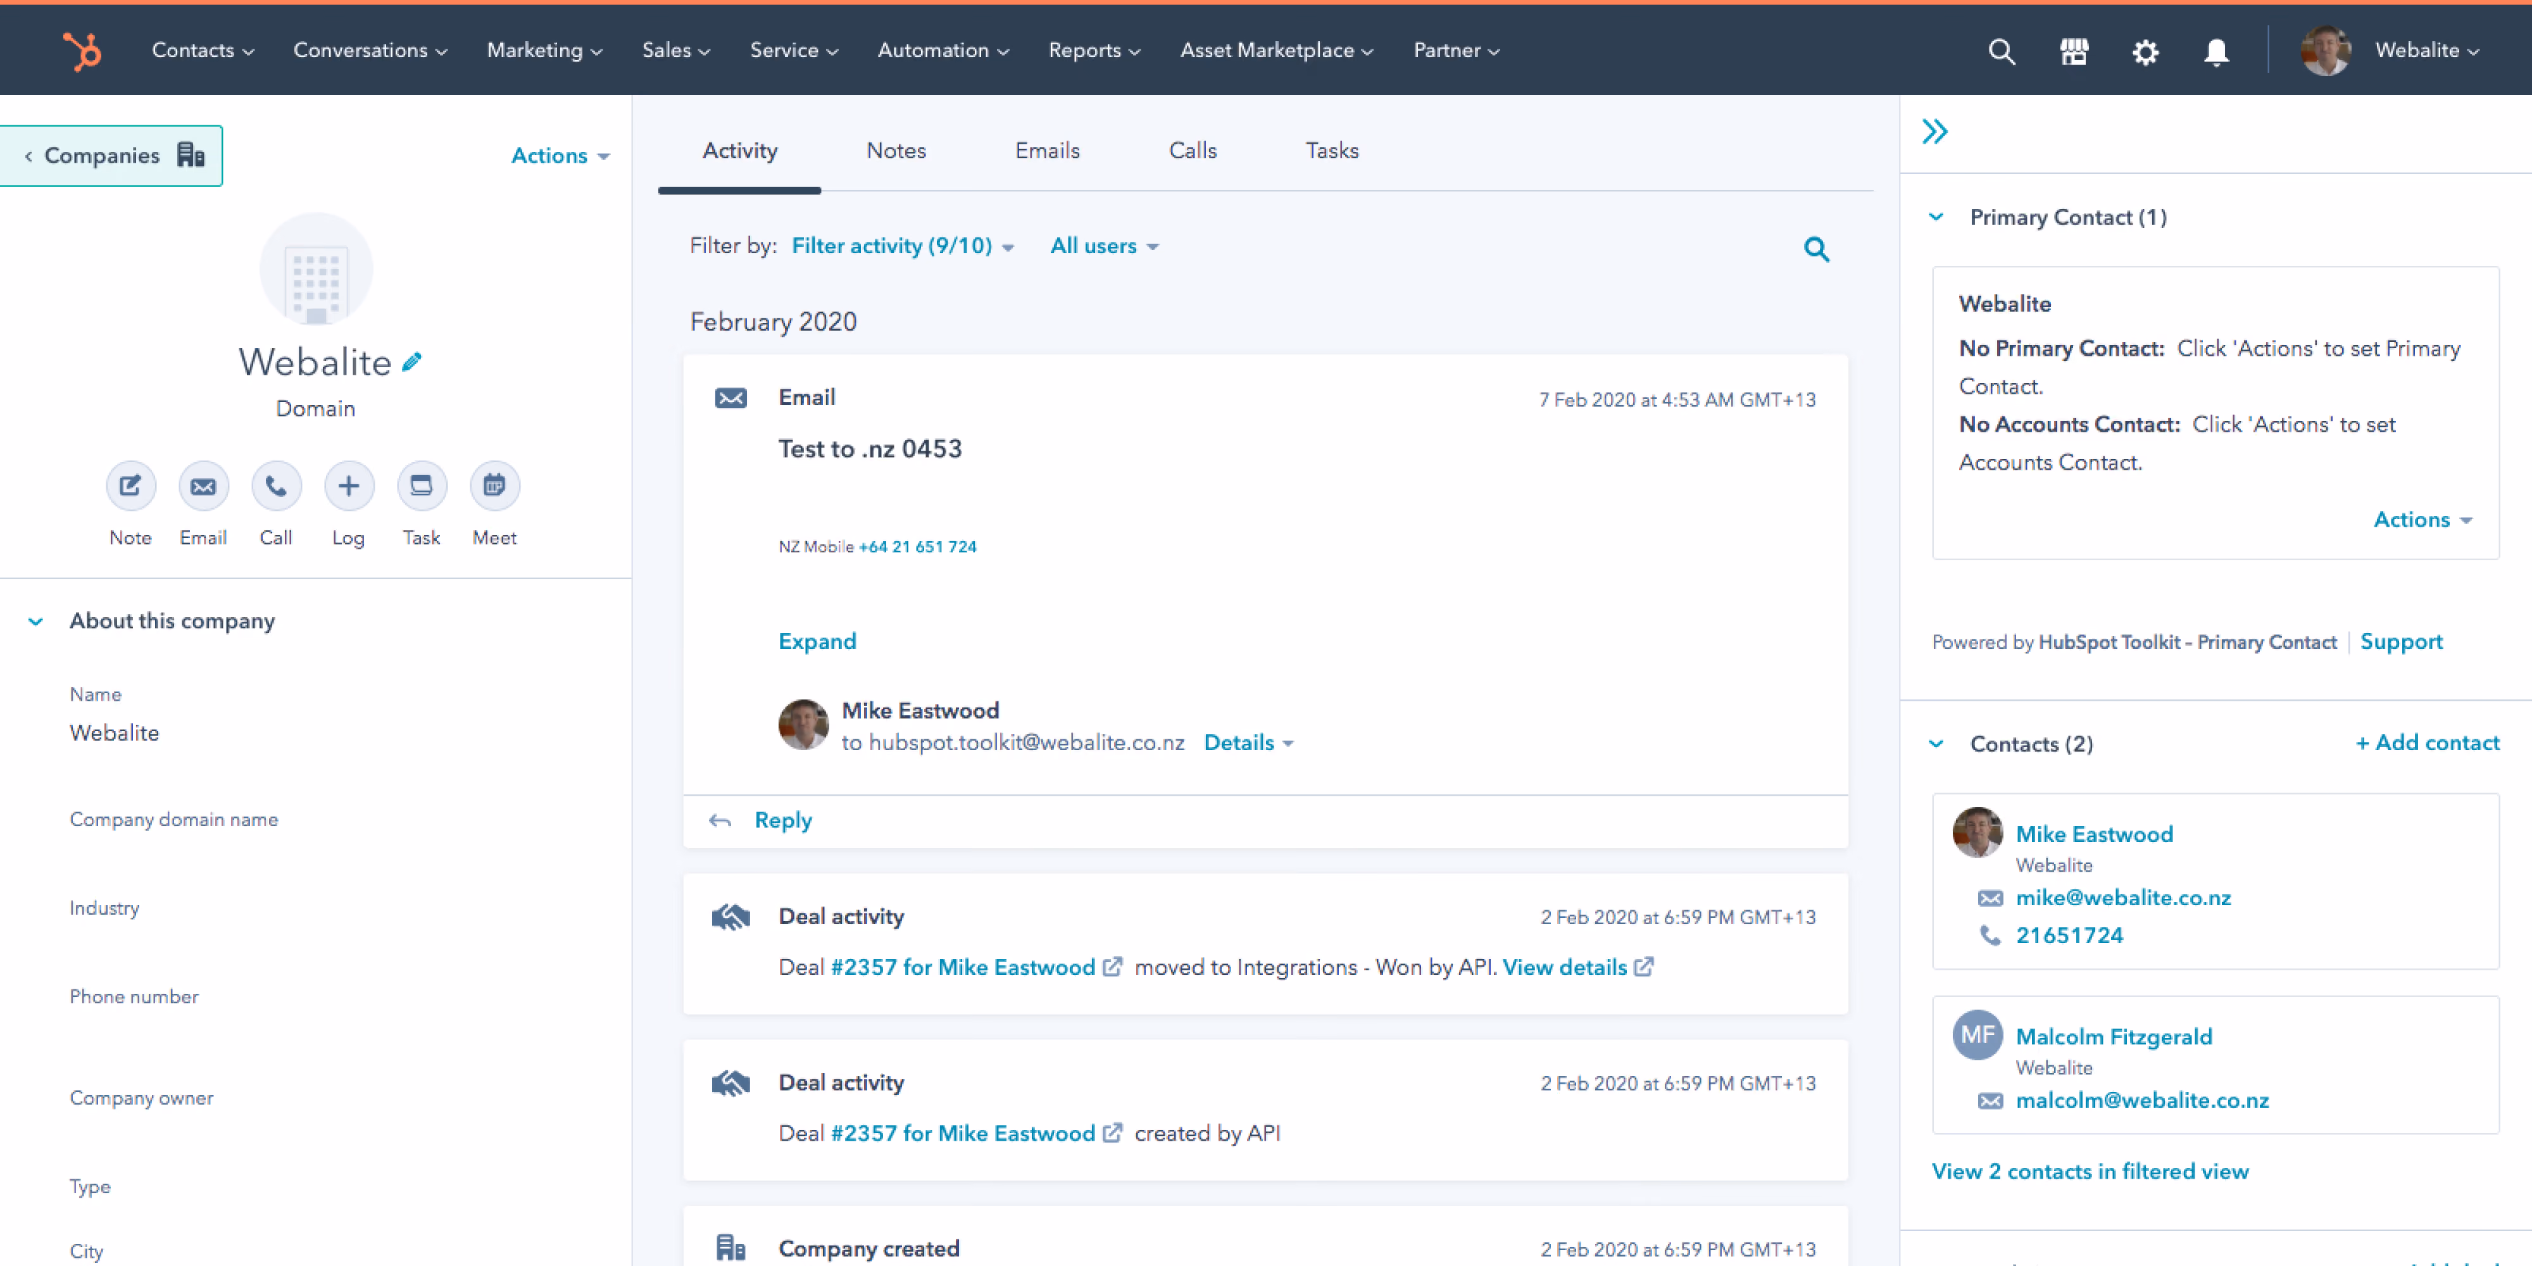2532x1266 pixels.
Task: Click Reply under the email
Action: [782, 820]
